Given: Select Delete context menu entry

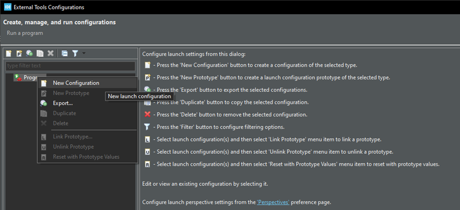Looking at the screenshot, I should point(60,123).
